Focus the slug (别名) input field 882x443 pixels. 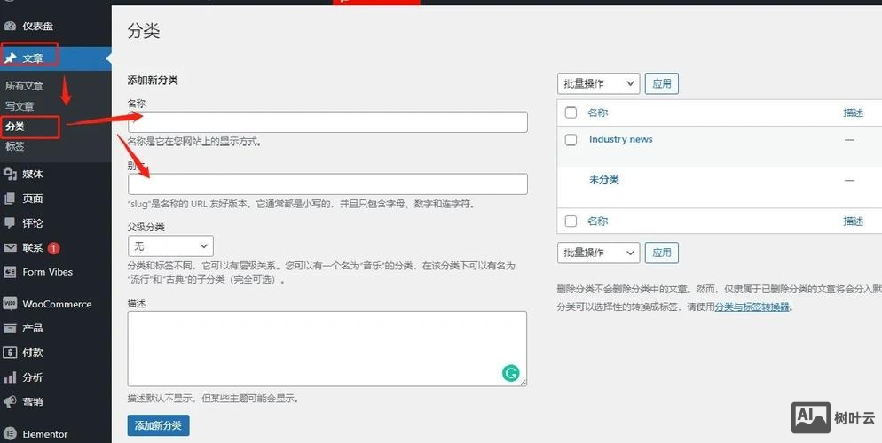click(327, 184)
